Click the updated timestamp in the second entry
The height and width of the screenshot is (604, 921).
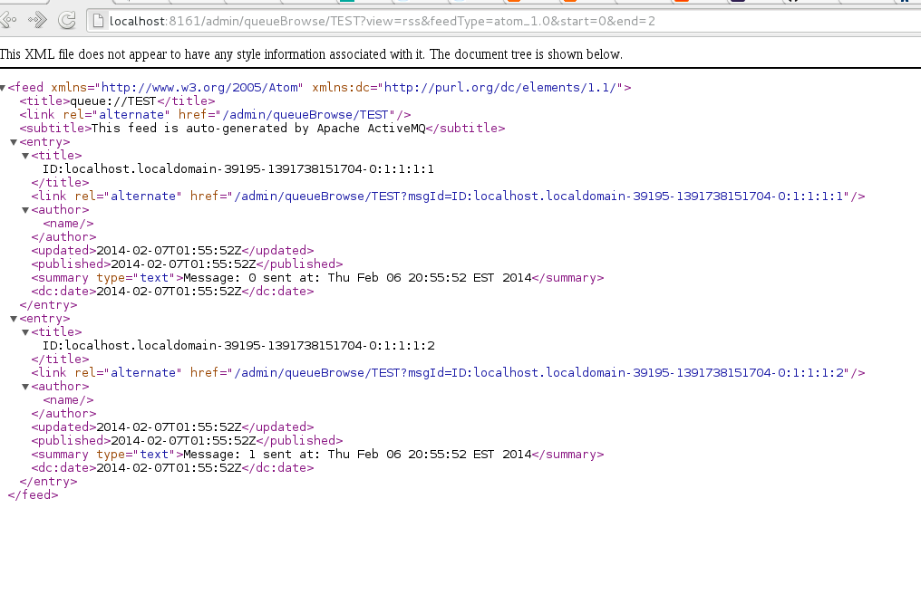(169, 427)
